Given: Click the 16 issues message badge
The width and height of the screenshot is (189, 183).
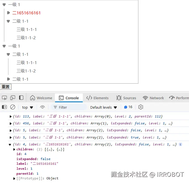Looking at the screenshot, I should 128,107.
